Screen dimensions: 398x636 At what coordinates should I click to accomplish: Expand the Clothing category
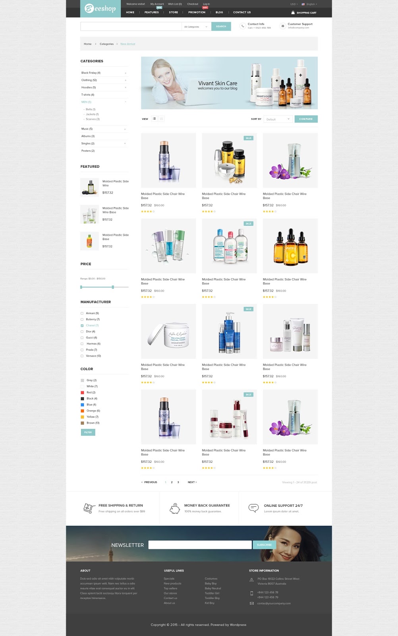click(126, 80)
